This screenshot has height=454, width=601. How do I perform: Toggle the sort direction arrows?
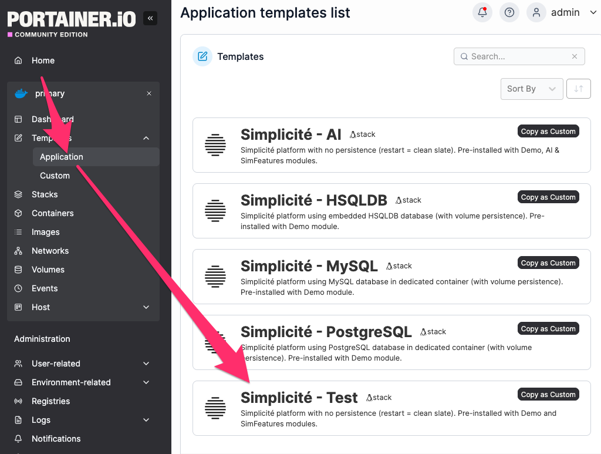coord(578,89)
